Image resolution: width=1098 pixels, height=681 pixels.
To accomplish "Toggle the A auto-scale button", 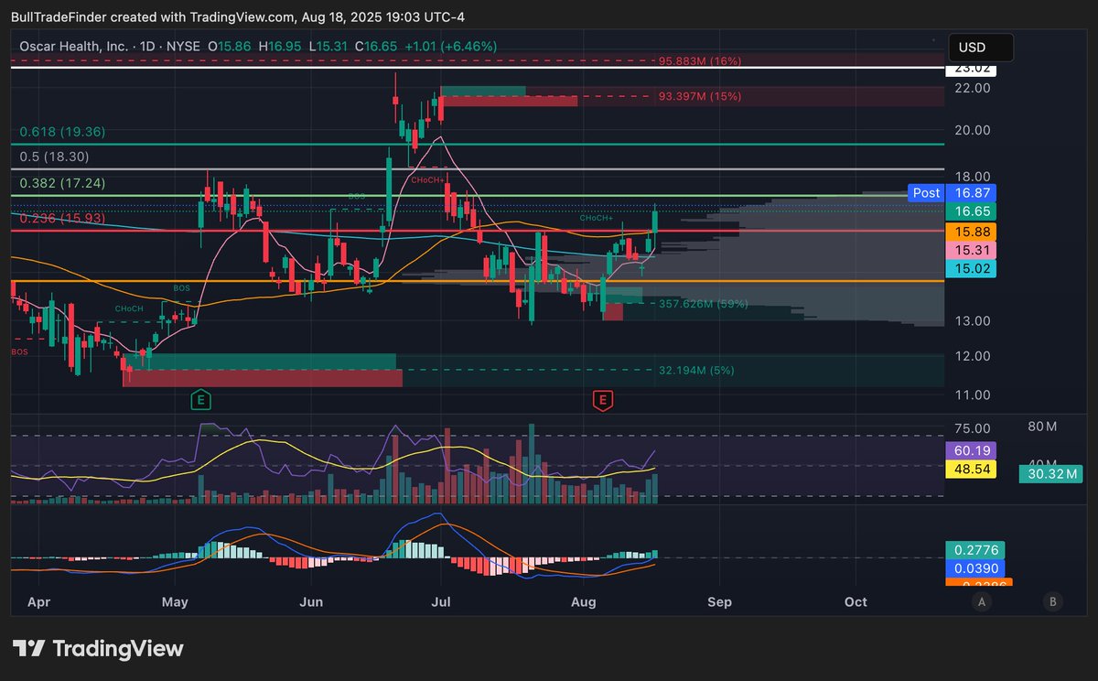I will point(982,601).
